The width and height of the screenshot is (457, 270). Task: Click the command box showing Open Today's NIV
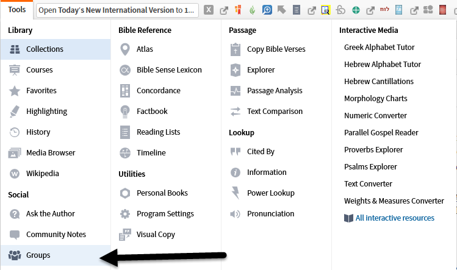[x=117, y=10]
